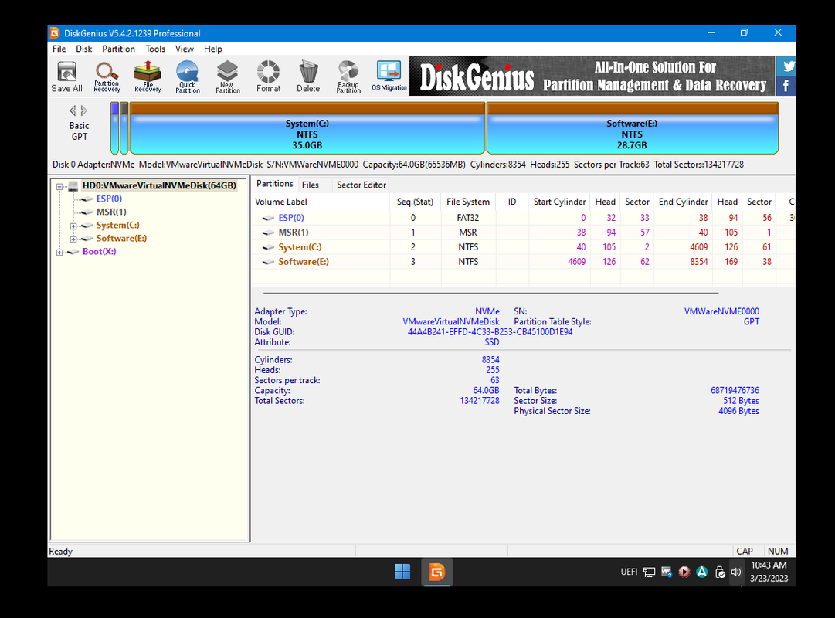The height and width of the screenshot is (618, 835).
Task: Open the Help menu
Action: 212,49
